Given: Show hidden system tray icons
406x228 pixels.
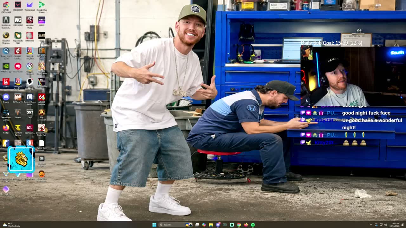Looking at the screenshot, I should [371, 225].
